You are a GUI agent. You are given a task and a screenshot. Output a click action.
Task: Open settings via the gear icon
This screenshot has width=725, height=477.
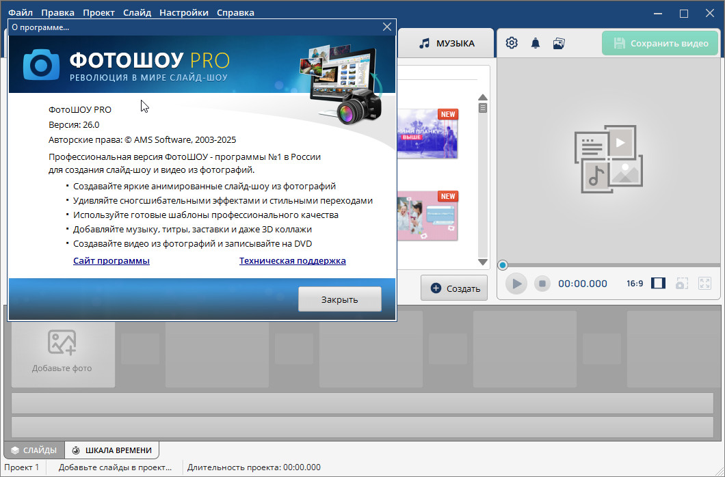click(x=512, y=43)
